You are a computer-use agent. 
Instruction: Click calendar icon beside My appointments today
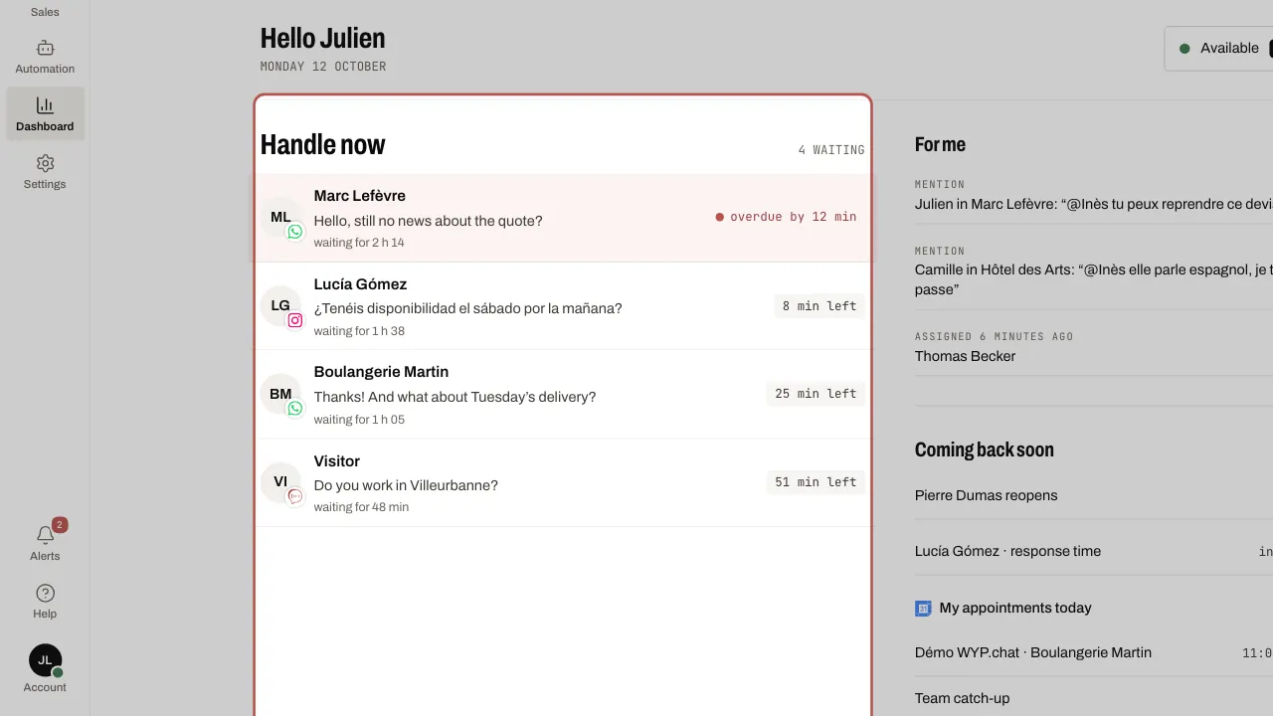(x=923, y=609)
